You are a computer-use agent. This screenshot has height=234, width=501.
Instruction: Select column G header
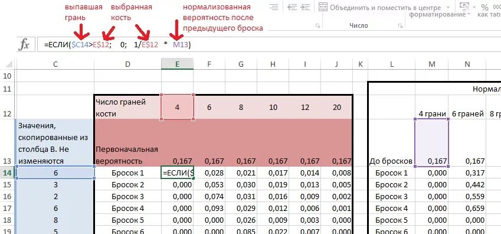click(241, 64)
